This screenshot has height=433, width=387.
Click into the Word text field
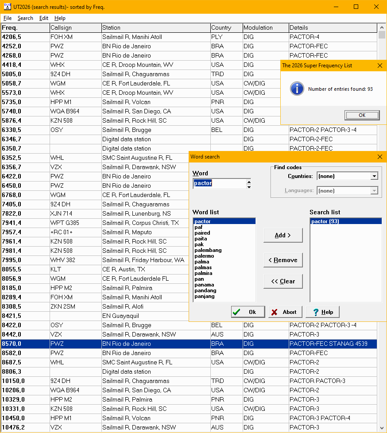click(x=219, y=183)
